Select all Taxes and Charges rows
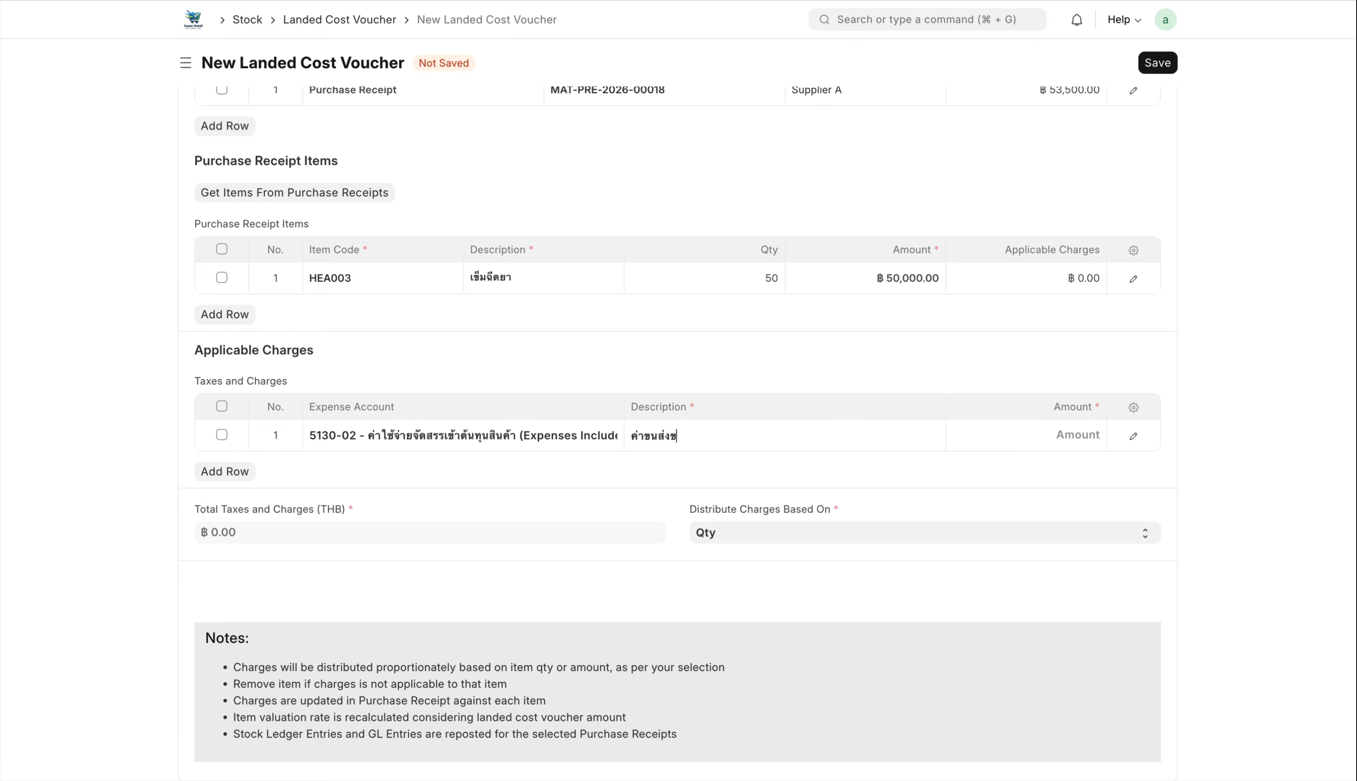1357x781 pixels. (221, 406)
